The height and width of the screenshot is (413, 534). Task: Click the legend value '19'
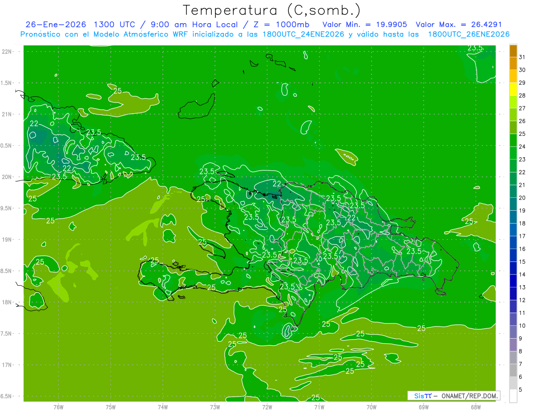(522, 210)
